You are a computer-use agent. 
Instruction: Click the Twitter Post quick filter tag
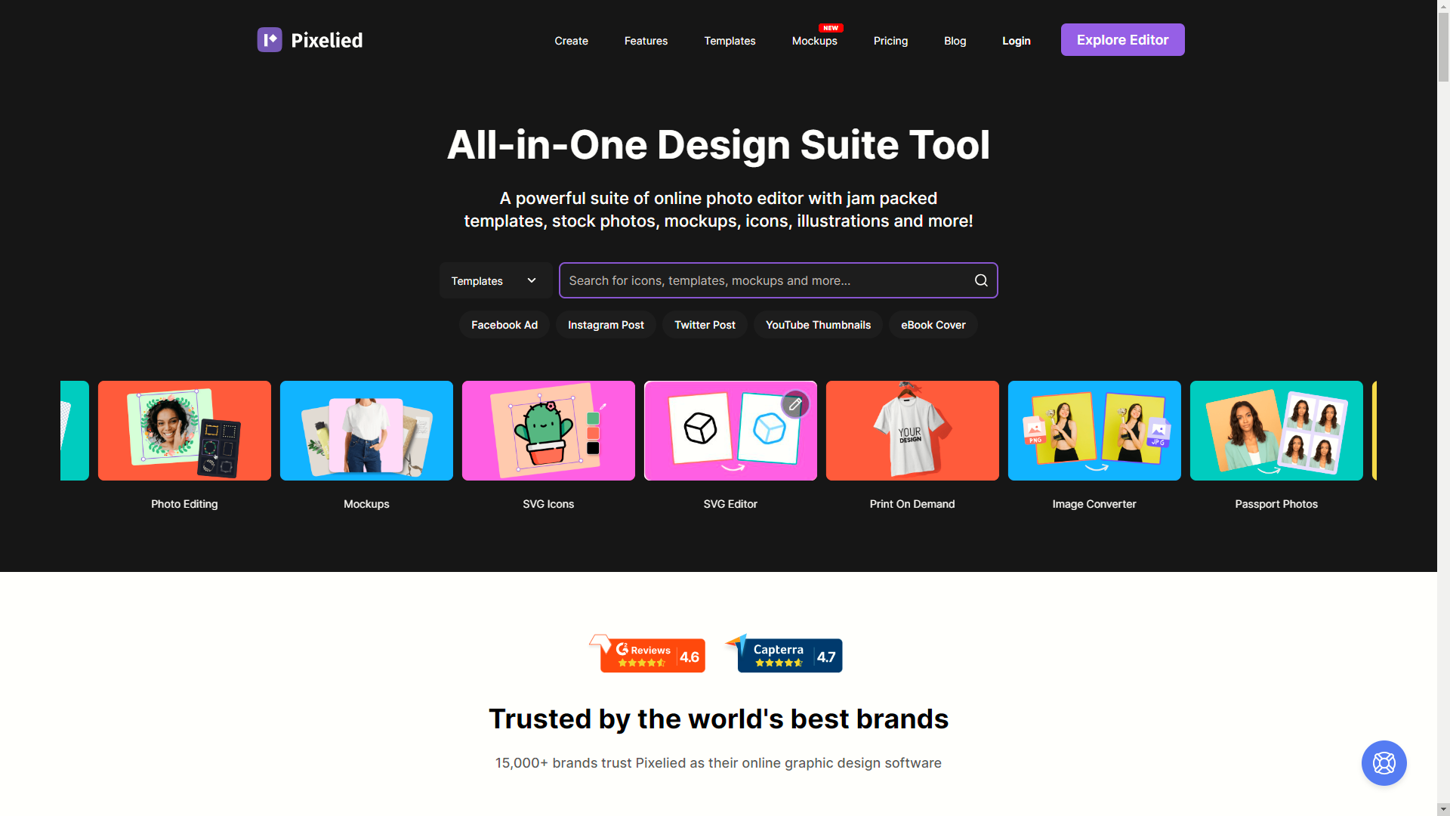pos(704,325)
